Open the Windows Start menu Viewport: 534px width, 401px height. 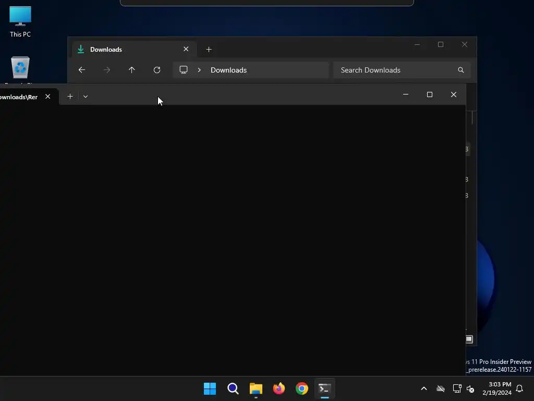click(x=210, y=388)
